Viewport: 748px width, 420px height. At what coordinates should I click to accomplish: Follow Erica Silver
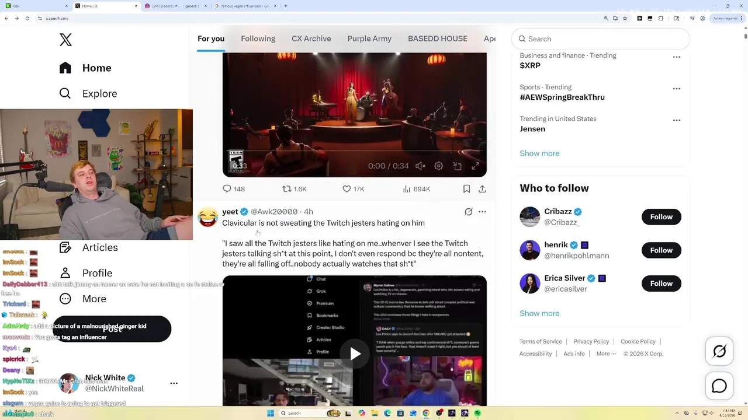[662, 283]
